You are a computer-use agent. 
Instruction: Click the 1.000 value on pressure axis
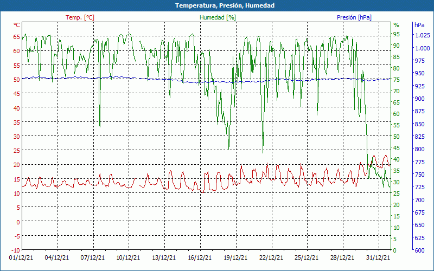pos(423,48)
